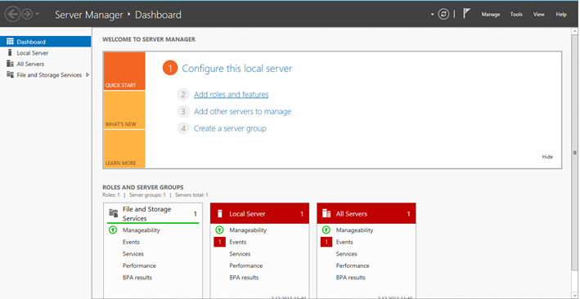Click the vertical scrollbar thumb on the right
Image resolution: width=580 pixels, height=299 pixels.
[x=574, y=153]
